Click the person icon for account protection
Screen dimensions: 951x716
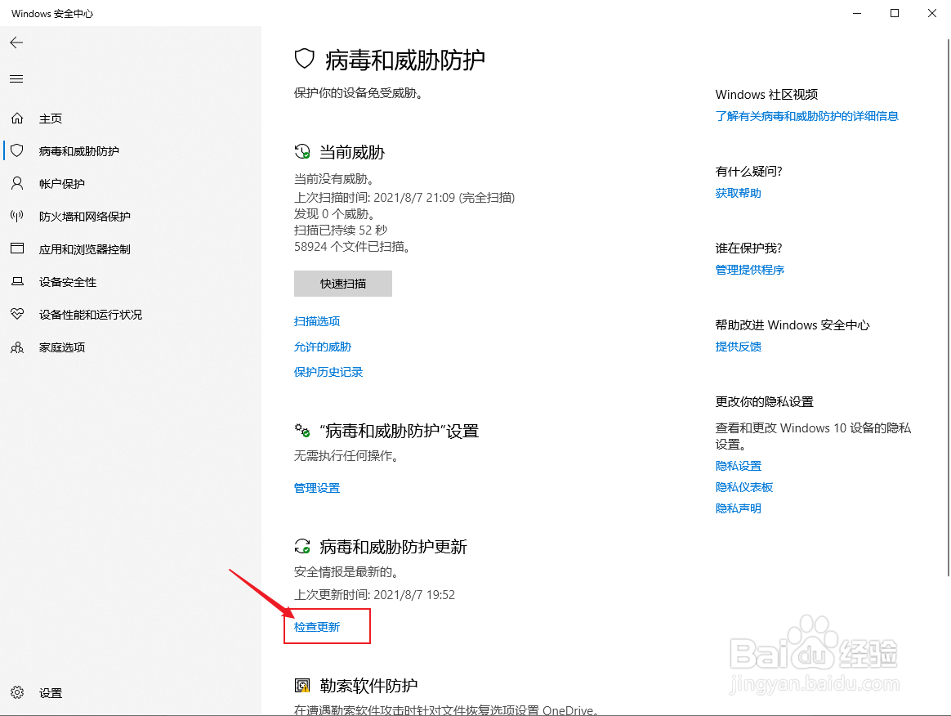[x=17, y=183]
